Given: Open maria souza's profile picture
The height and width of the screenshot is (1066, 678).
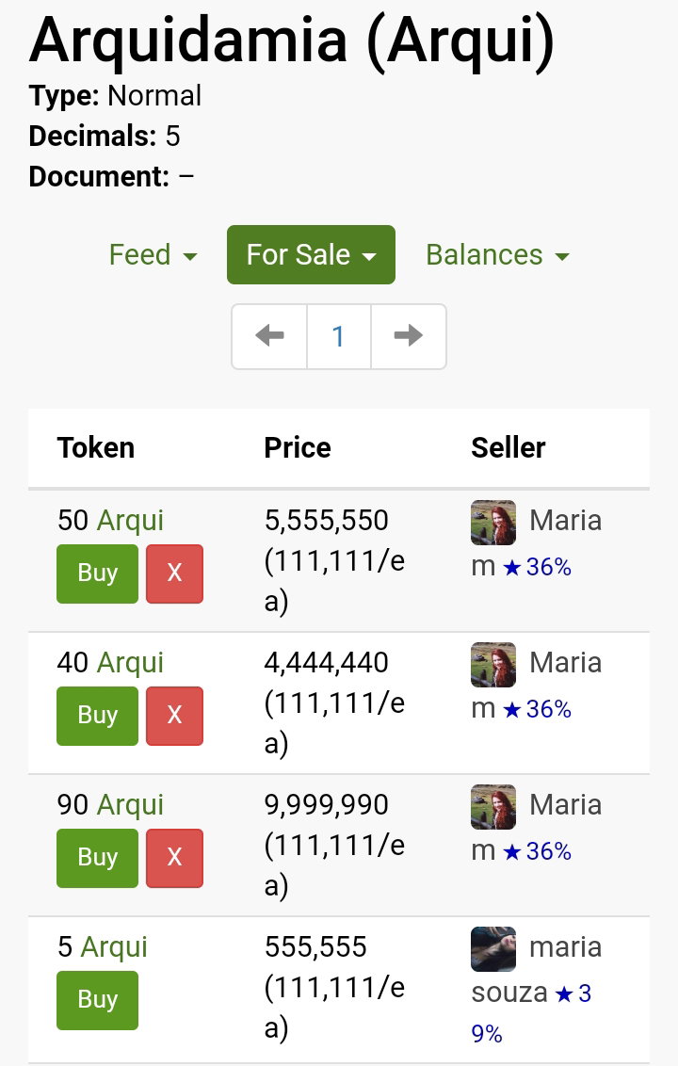Looking at the screenshot, I should click(493, 948).
